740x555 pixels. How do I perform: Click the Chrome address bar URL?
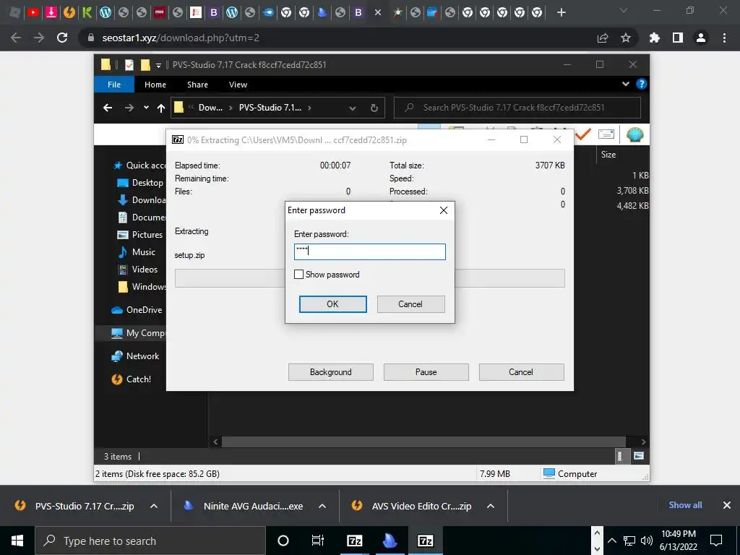pyautogui.click(x=181, y=38)
